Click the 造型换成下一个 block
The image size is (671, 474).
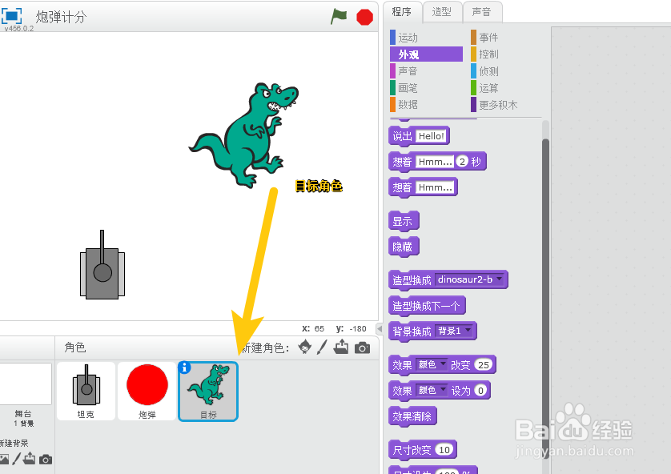tap(427, 306)
